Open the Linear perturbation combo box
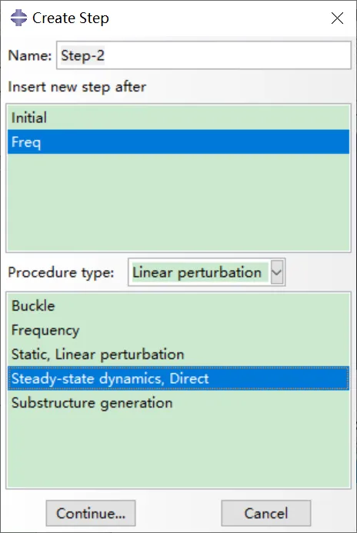This screenshot has width=357, height=533. [206, 272]
